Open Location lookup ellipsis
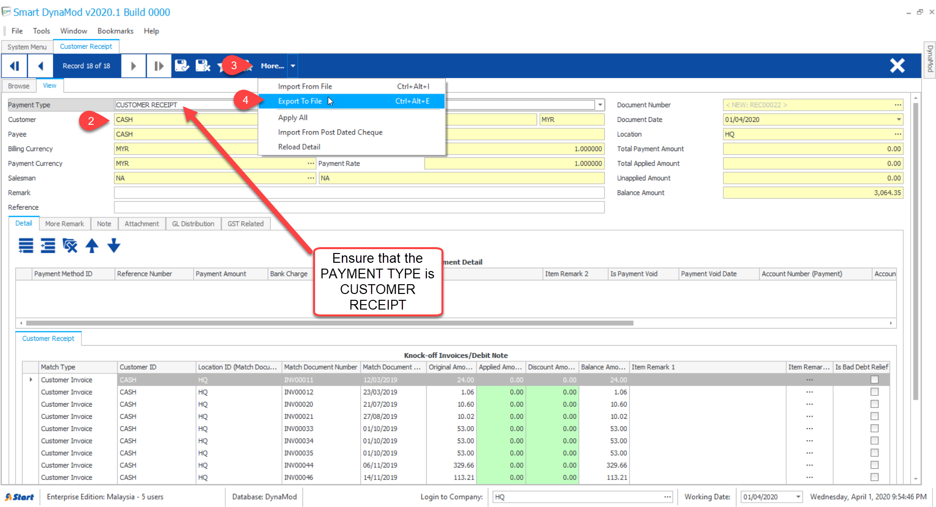The image size is (936, 507). pos(897,134)
